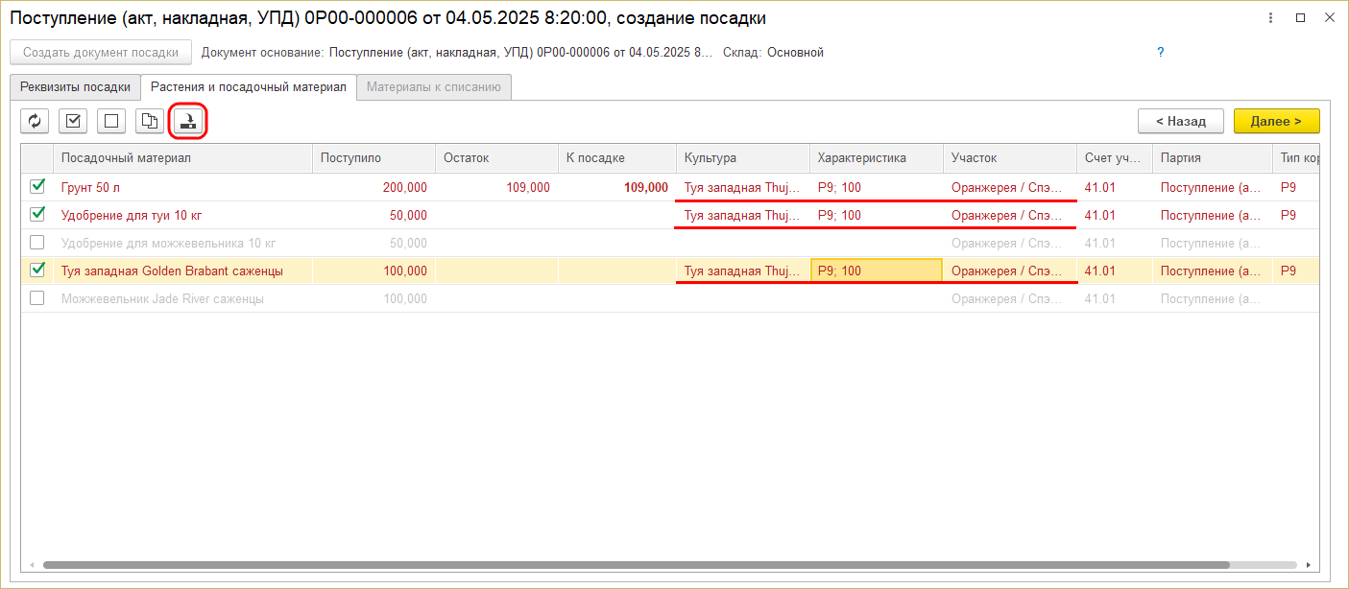The image size is (1349, 589).
Task: Click the Назад button
Action: 1180,121
